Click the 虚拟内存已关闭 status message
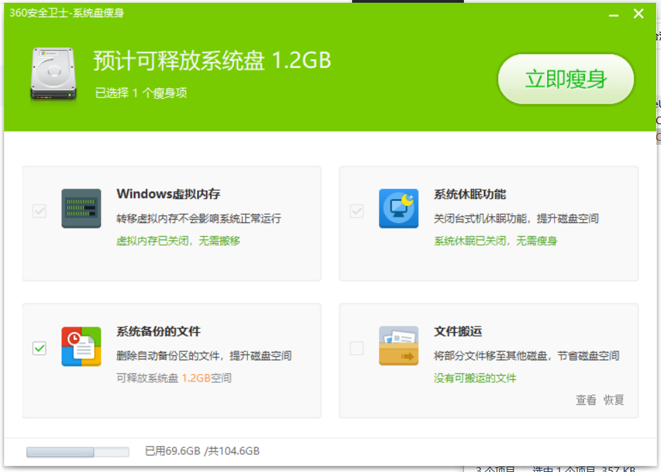Image resolution: width=661 pixels, height=472 pixels. [178, 241]
